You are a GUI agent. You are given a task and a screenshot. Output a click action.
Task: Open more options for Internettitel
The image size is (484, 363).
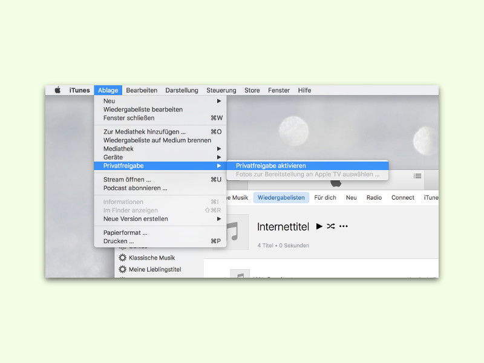344,226
